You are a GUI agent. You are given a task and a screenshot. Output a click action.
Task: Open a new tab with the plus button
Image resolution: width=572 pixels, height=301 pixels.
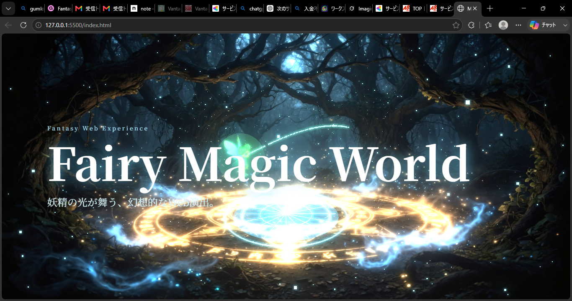(x=490, y=8)
